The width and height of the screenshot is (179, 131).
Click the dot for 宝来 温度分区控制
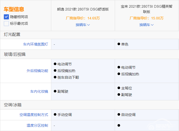pyautogui.click(x=119, y=126)
